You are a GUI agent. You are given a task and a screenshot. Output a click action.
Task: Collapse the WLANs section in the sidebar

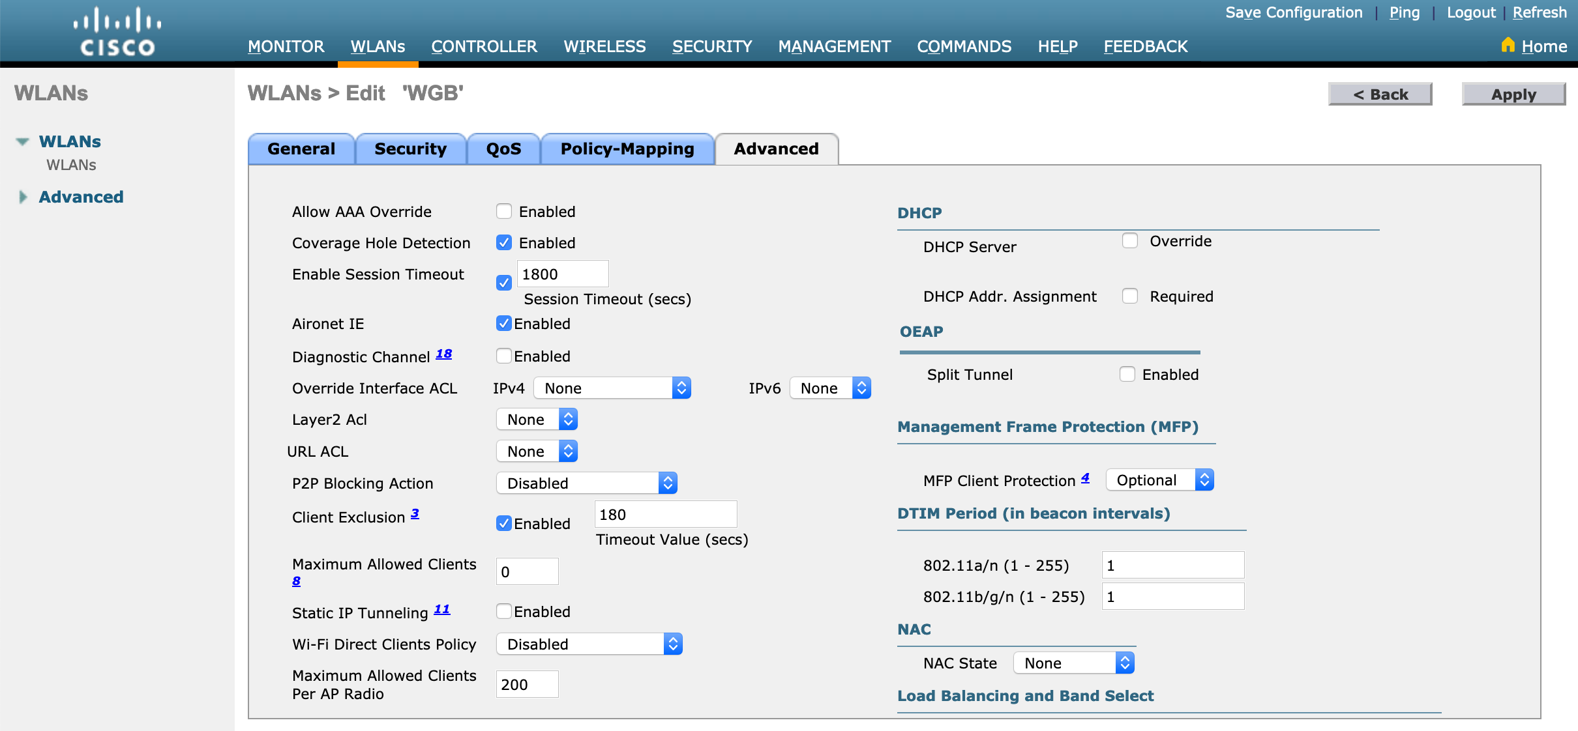[x=23, y=141]
